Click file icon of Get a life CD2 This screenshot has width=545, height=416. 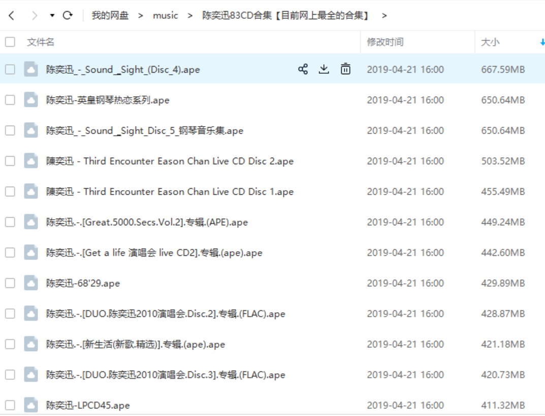(31, 252)
